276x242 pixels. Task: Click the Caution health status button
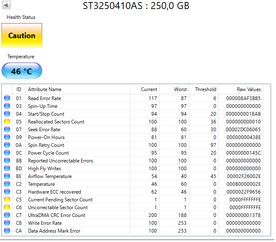point(22,35)
